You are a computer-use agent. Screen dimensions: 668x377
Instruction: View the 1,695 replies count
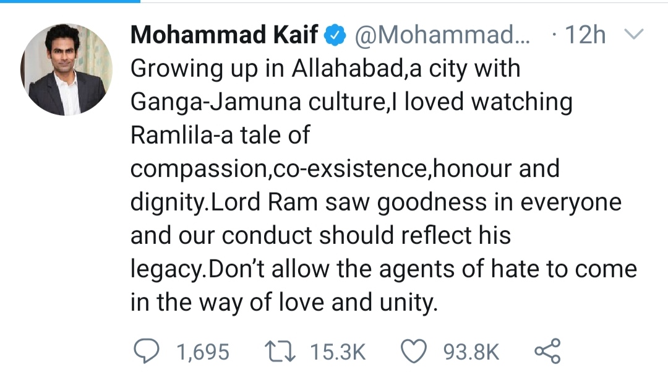(203, 352)
